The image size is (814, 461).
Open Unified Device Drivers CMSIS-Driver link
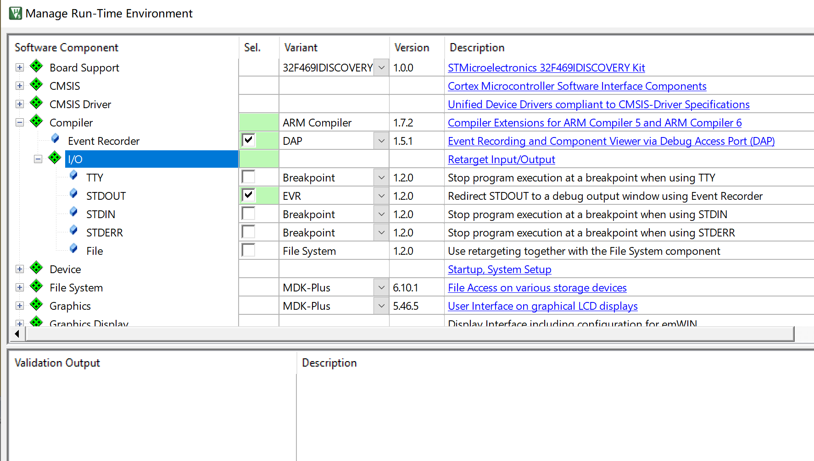pos(598,104)
